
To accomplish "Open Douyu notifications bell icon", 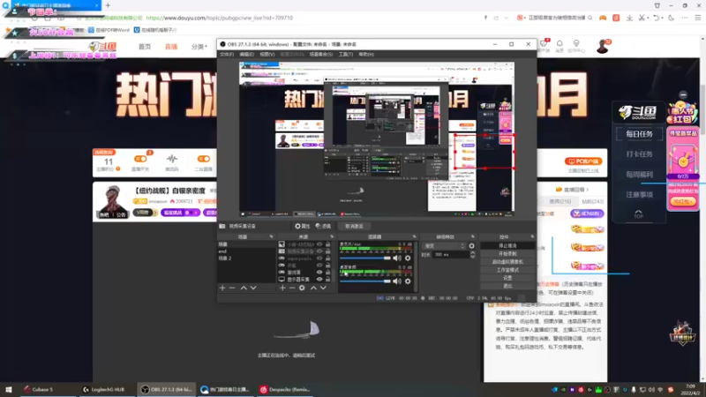I will (x=560, y=46).
